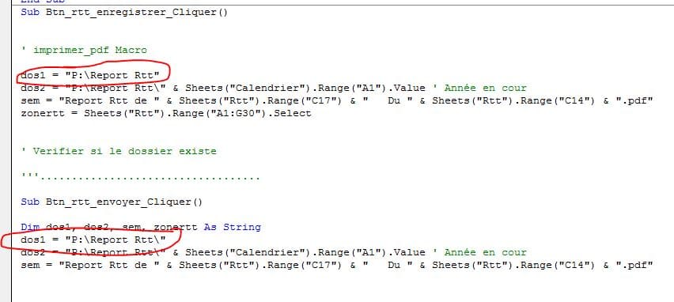
Task: Place cursor on the zonertt assignment line
Action: coord(166,113)
